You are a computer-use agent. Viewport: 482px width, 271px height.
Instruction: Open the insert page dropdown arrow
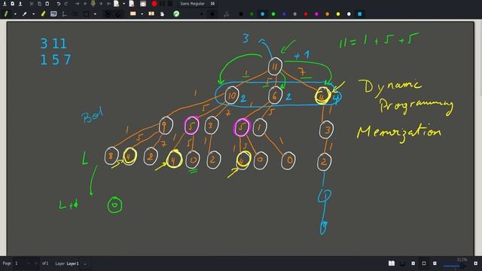coord(124,4)
